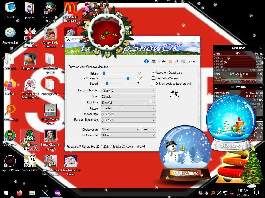Click the network tray icon
Viewport: 265px width, 198px height.
(x=225, y=193)
